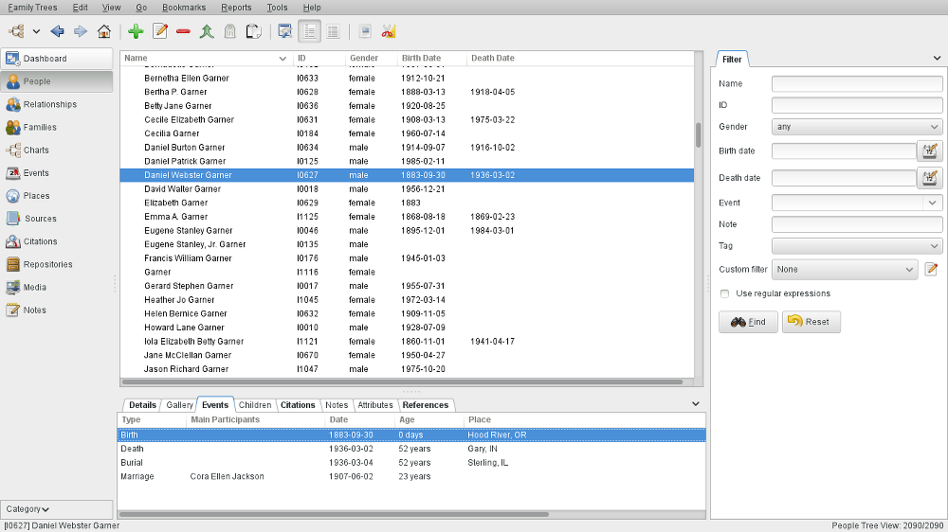Click the Name filter text field

point(856,84)
